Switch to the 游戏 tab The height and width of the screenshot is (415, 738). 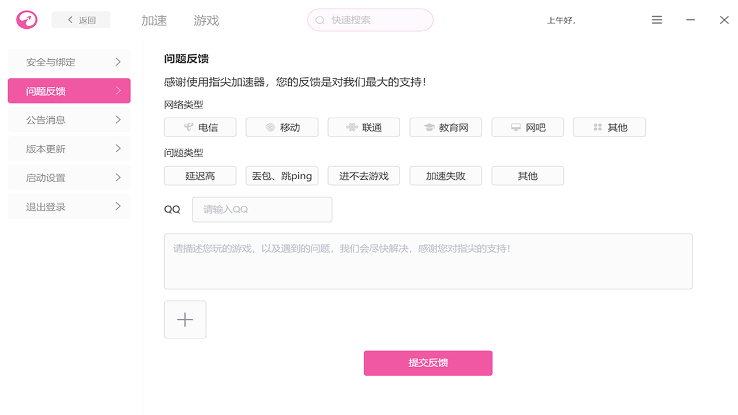tap(208, 20)
